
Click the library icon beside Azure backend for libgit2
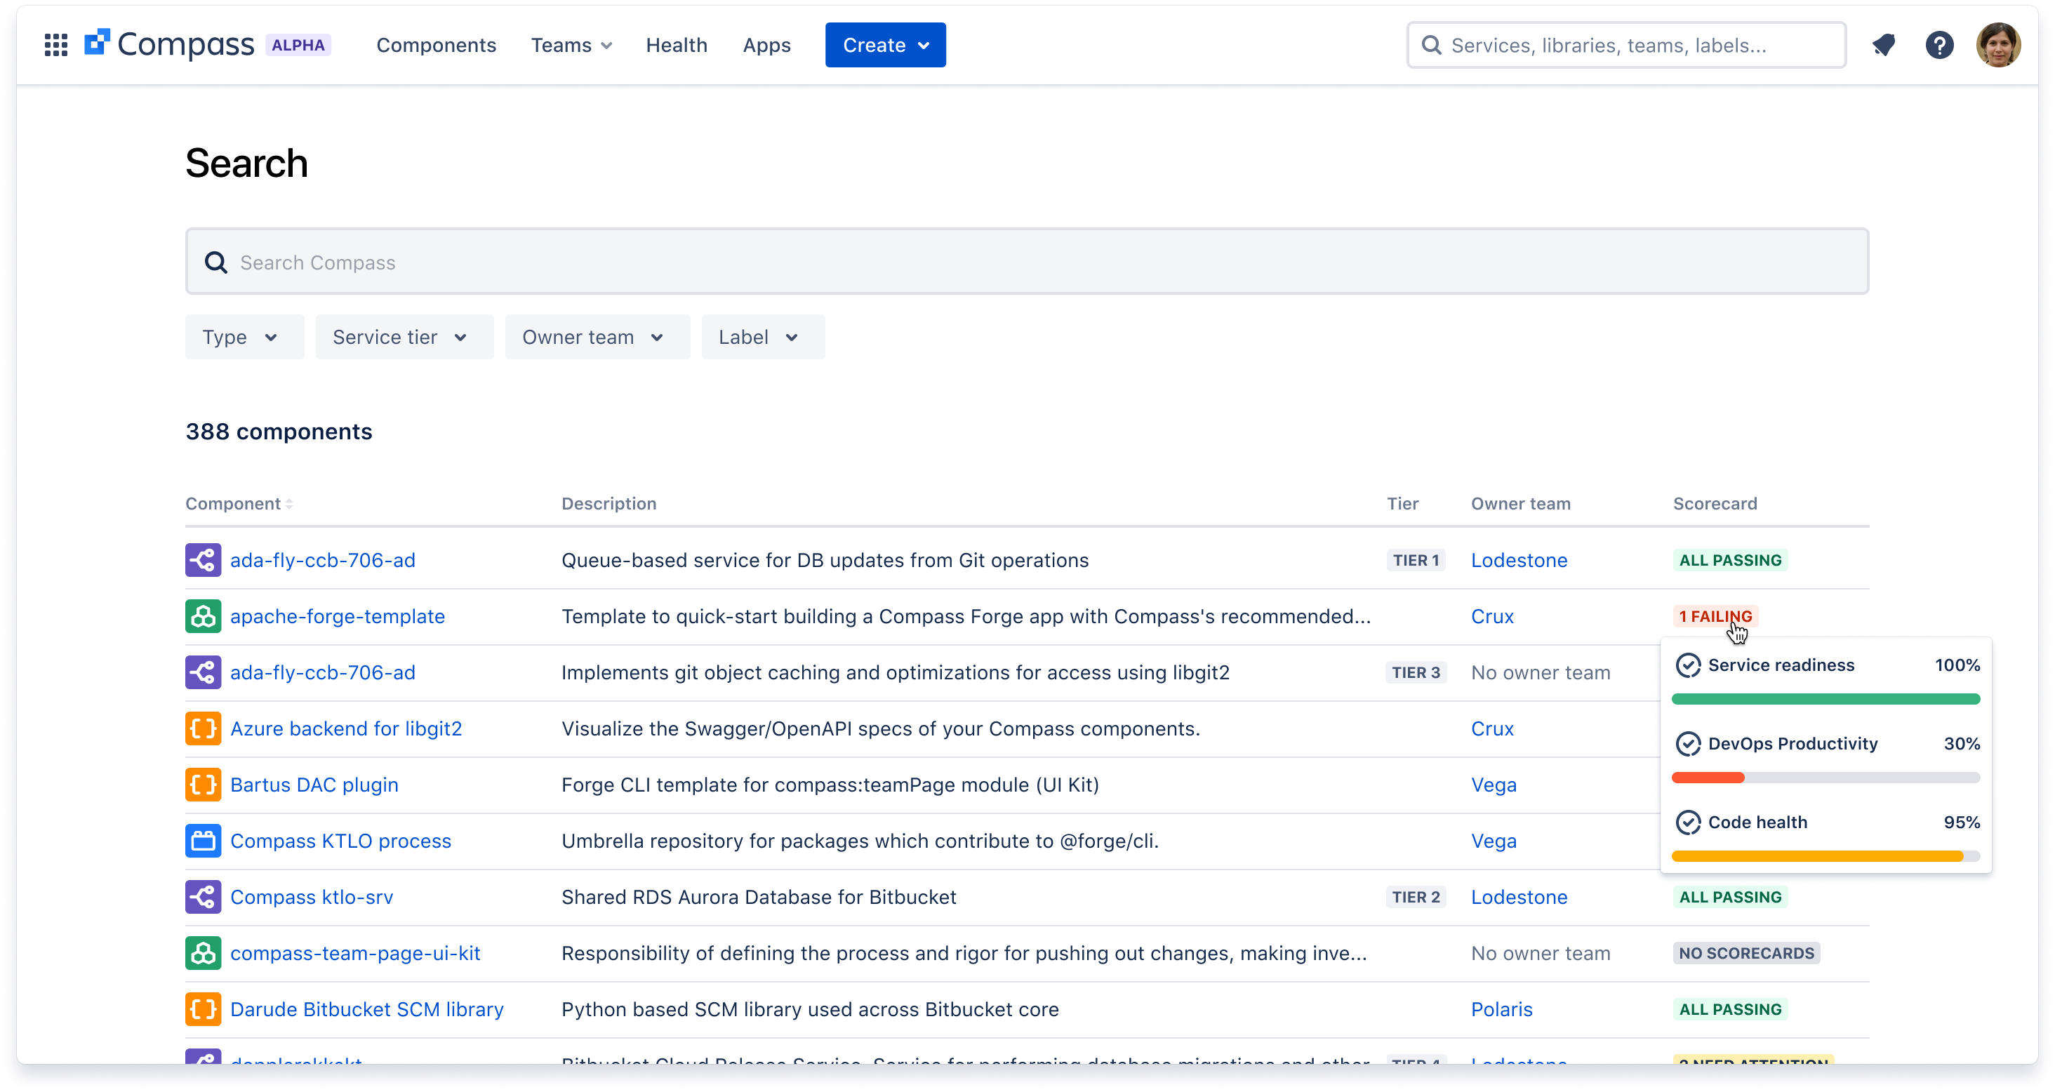[x=203, y=728]
